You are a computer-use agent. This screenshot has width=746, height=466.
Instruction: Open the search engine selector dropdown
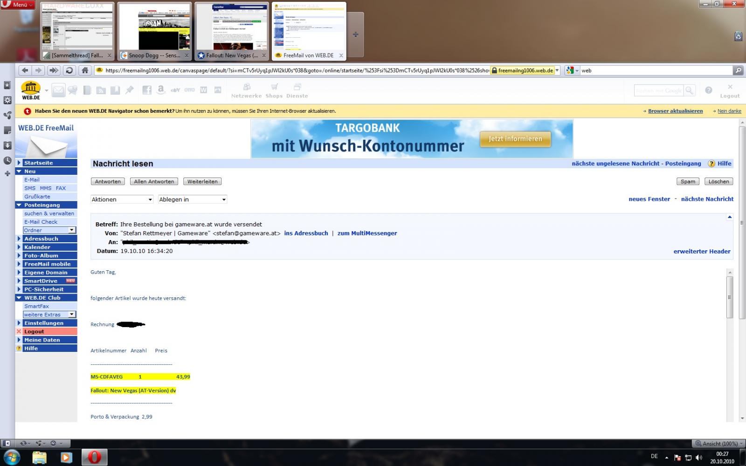(x=572, y=70)
